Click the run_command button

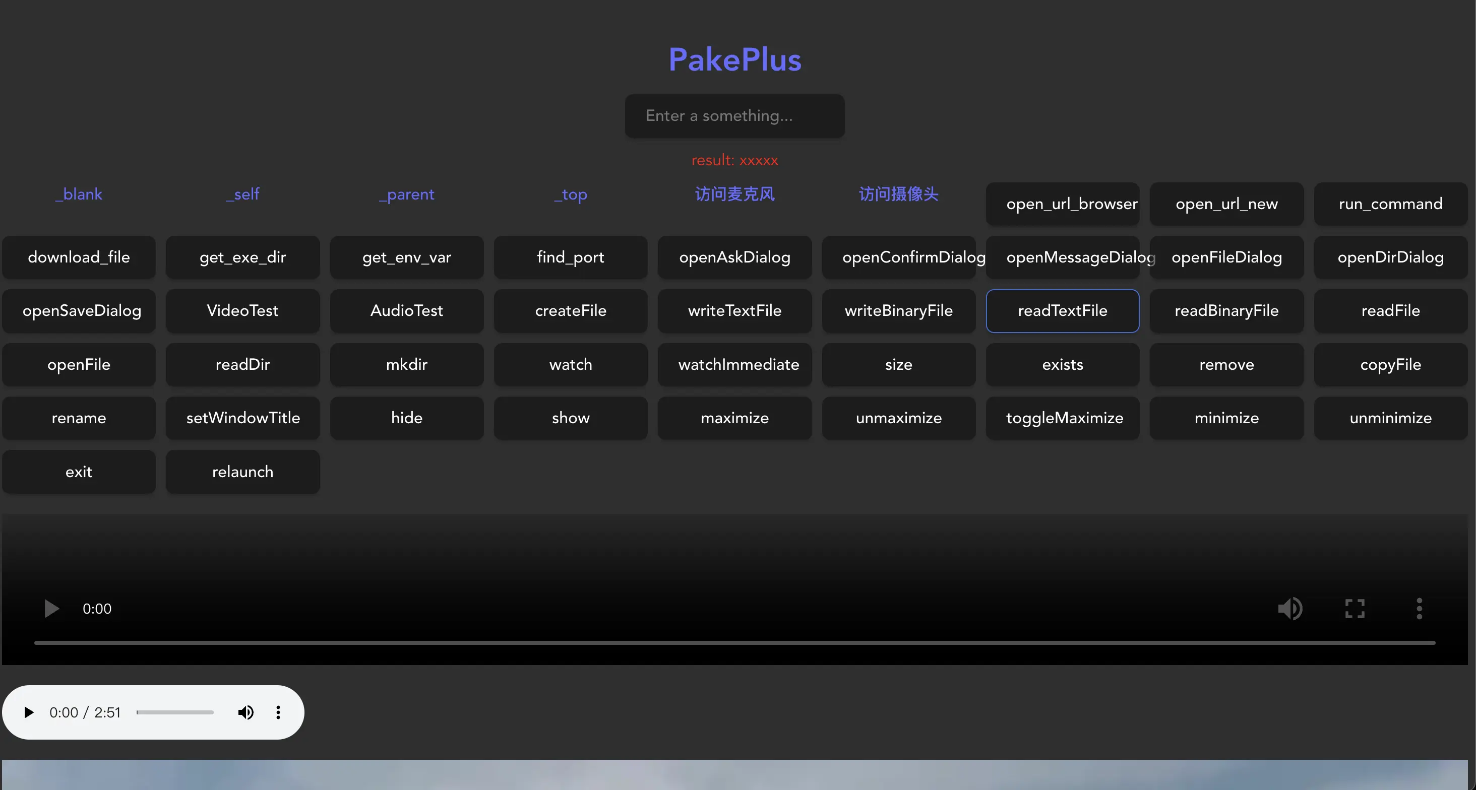point(1390,204)
